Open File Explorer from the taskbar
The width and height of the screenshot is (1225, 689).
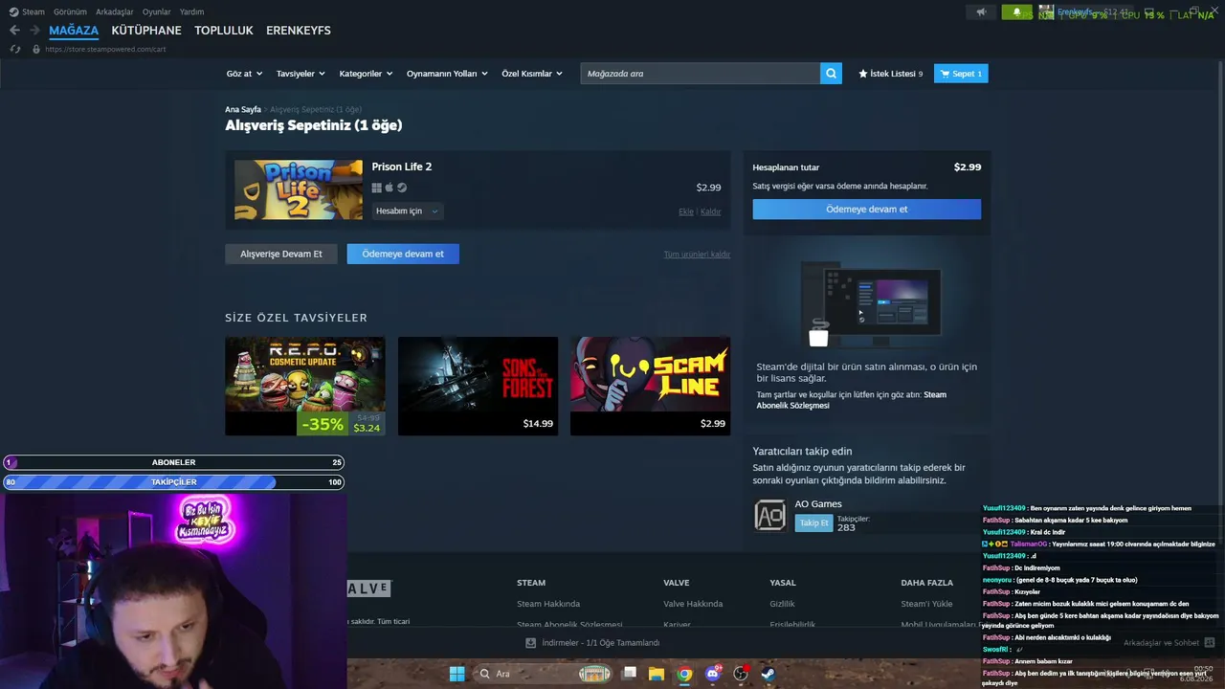pyautogui.click(x=657, y=674)
